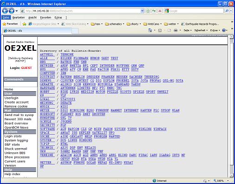
Task: Click the Favoriten star button
Action: pyautogui.click(x=10, y=24)
